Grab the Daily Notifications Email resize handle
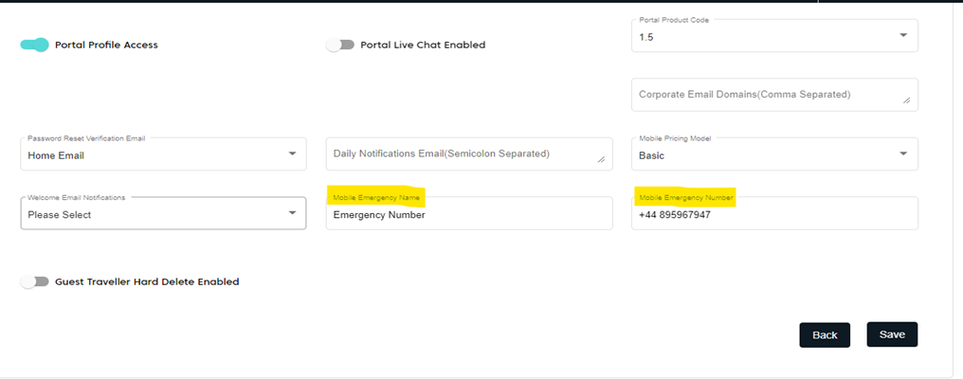The height and width of the screenshot is (379, 963). pyautogui.click(x=601, y=160)
